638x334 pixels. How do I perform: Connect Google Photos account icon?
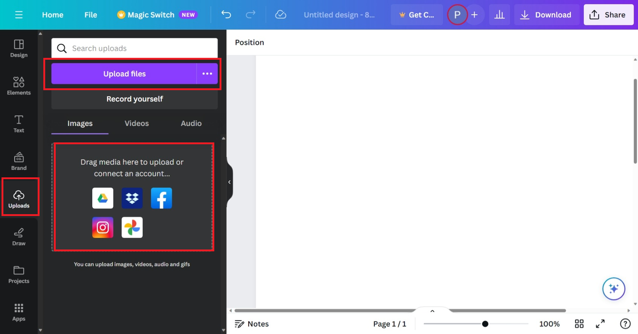[132, 227]
